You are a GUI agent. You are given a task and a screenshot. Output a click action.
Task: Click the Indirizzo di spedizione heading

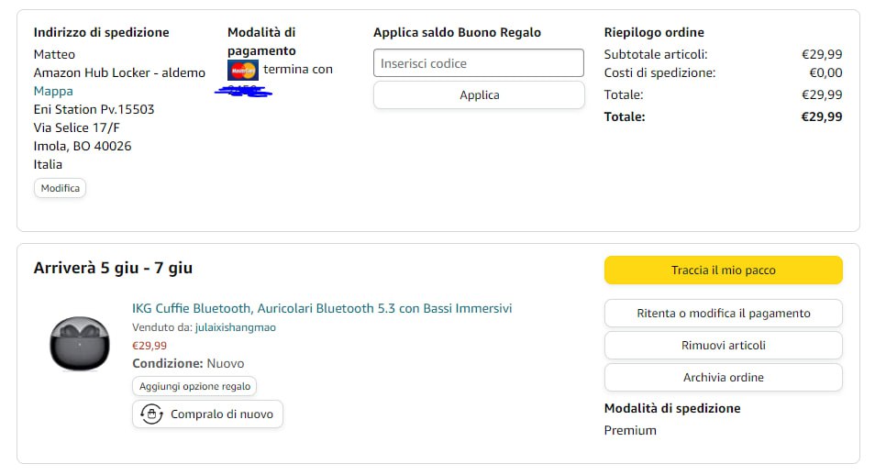[x=101, y=32]
